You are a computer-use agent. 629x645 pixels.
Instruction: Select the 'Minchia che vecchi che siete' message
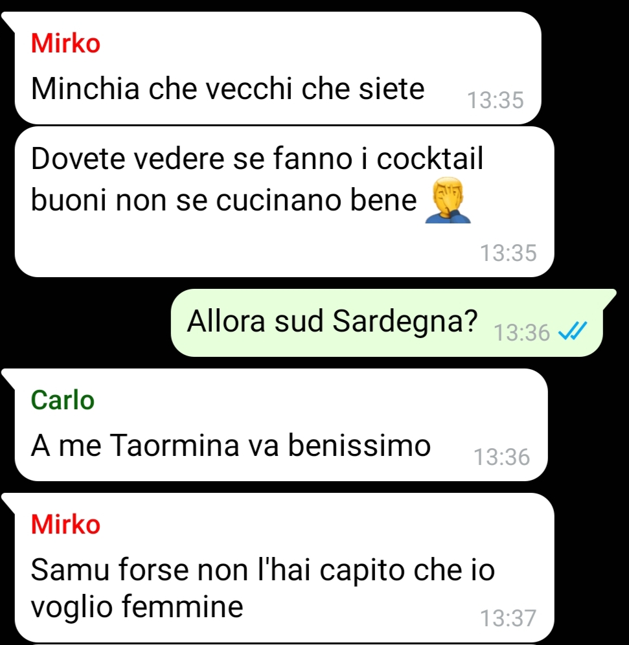tap(278, 68)
